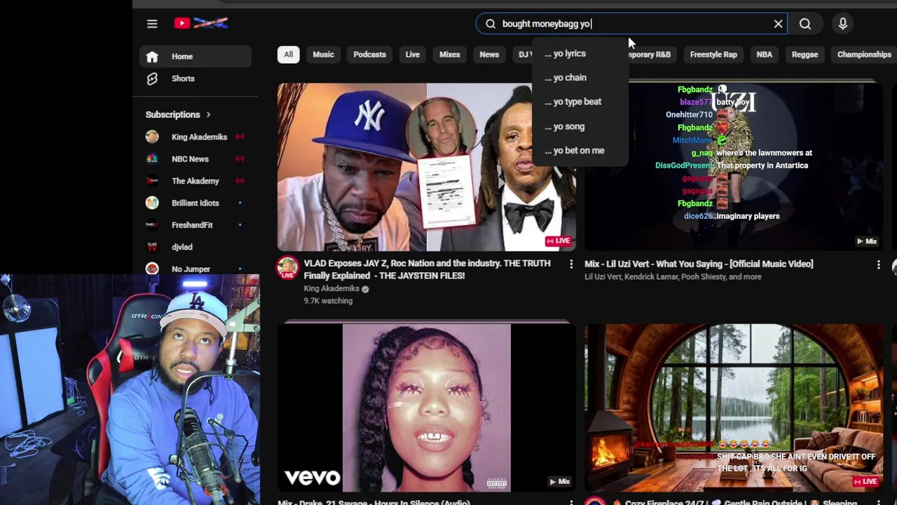Viewport: 897px width, 505px height.
Task: Select the Freestyle Rap filter chip
Action: pyautogui.click(x=713, y=54)
